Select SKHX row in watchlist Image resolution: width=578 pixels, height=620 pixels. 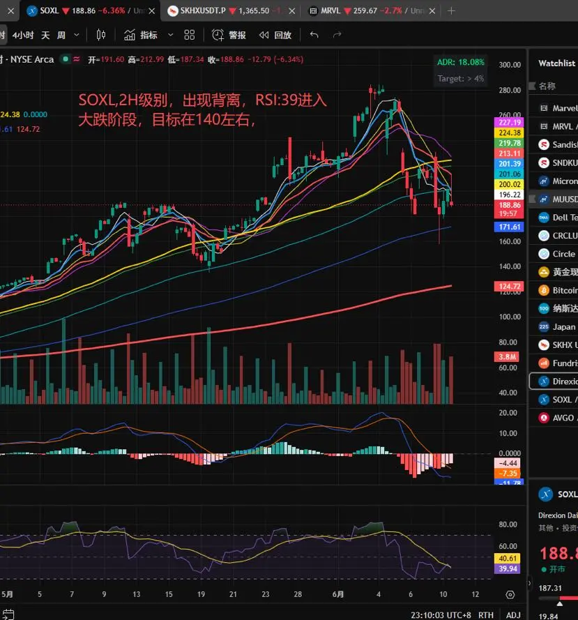pos(554,345)
